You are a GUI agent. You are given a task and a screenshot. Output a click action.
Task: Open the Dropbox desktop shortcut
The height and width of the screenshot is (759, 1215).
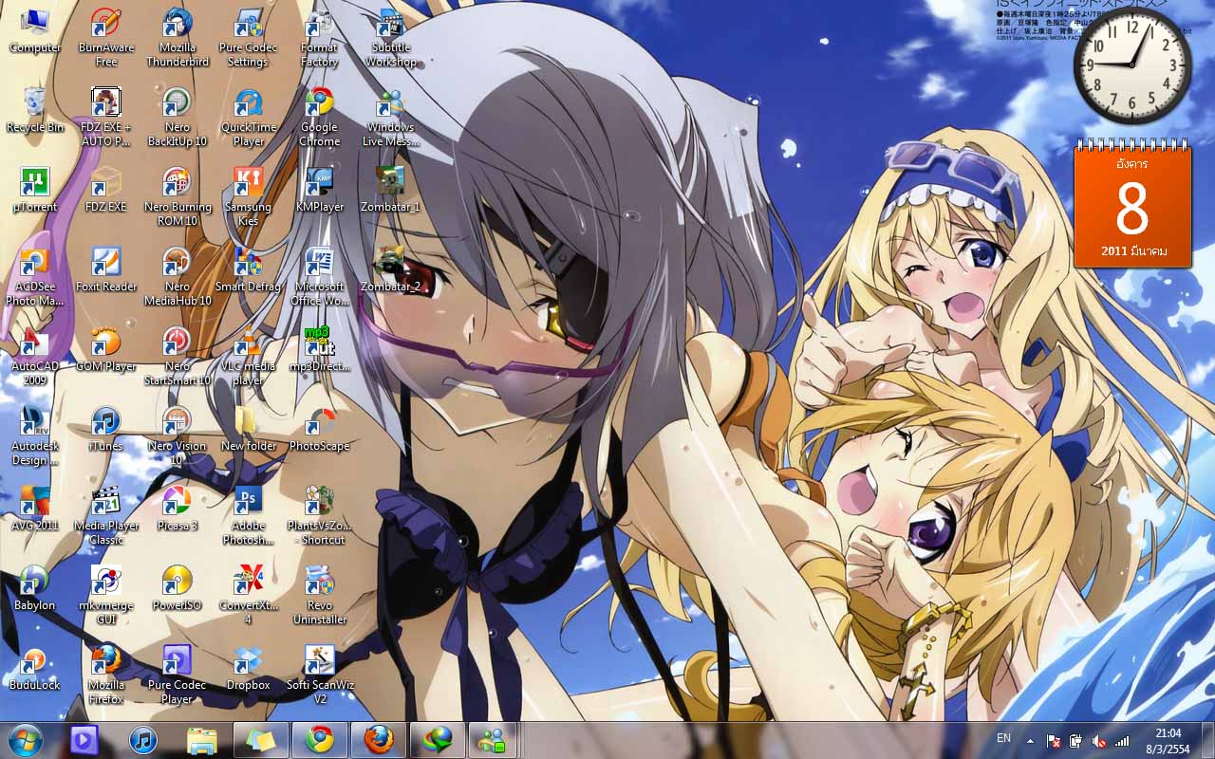(249, 668)
